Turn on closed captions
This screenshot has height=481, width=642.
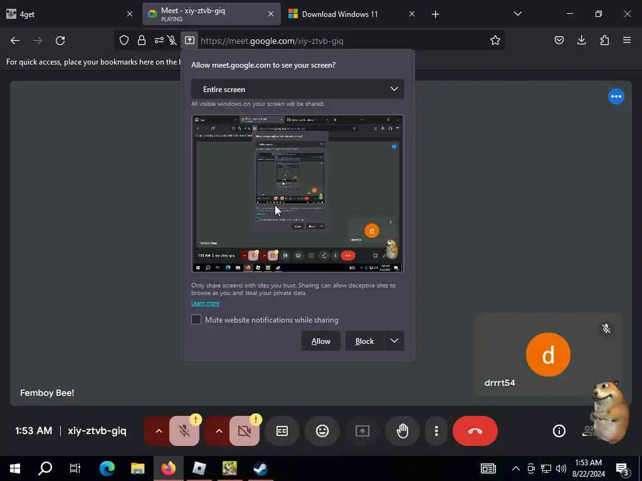pyautogui.click(x=282, y=431)
